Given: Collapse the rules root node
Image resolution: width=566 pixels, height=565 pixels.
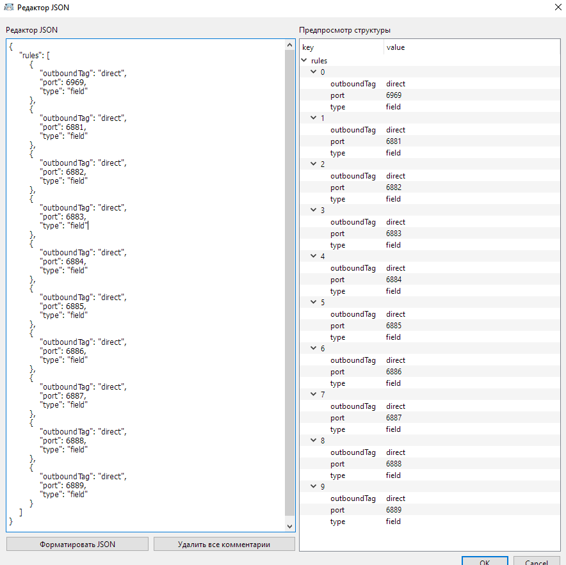Looking at the screenshot, I should tap(304, 60).
